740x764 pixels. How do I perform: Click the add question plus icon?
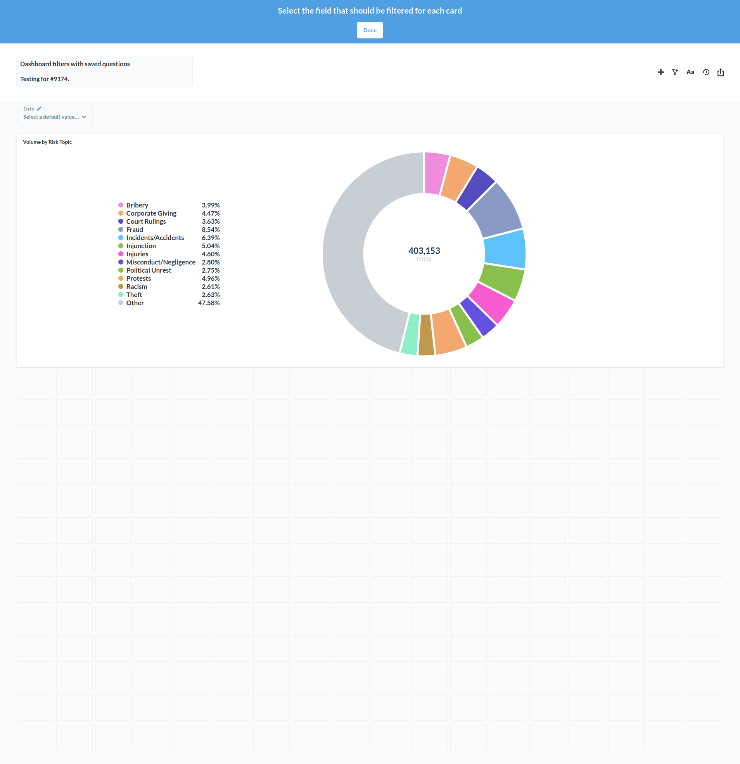[661, 72]
